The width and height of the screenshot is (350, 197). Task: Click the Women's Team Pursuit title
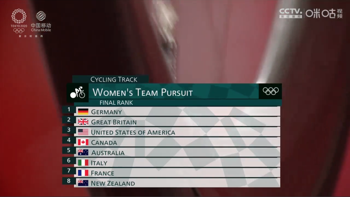[143, 92]
